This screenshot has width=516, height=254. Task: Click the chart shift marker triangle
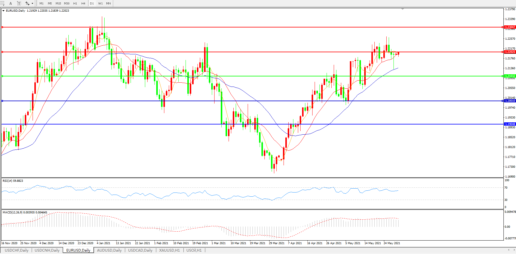point(402,9)
